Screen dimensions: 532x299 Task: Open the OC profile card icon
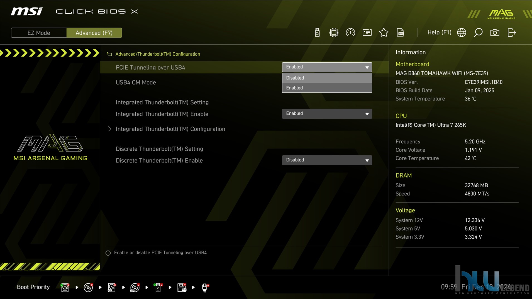pyautogui.click(x=367, y=33)
